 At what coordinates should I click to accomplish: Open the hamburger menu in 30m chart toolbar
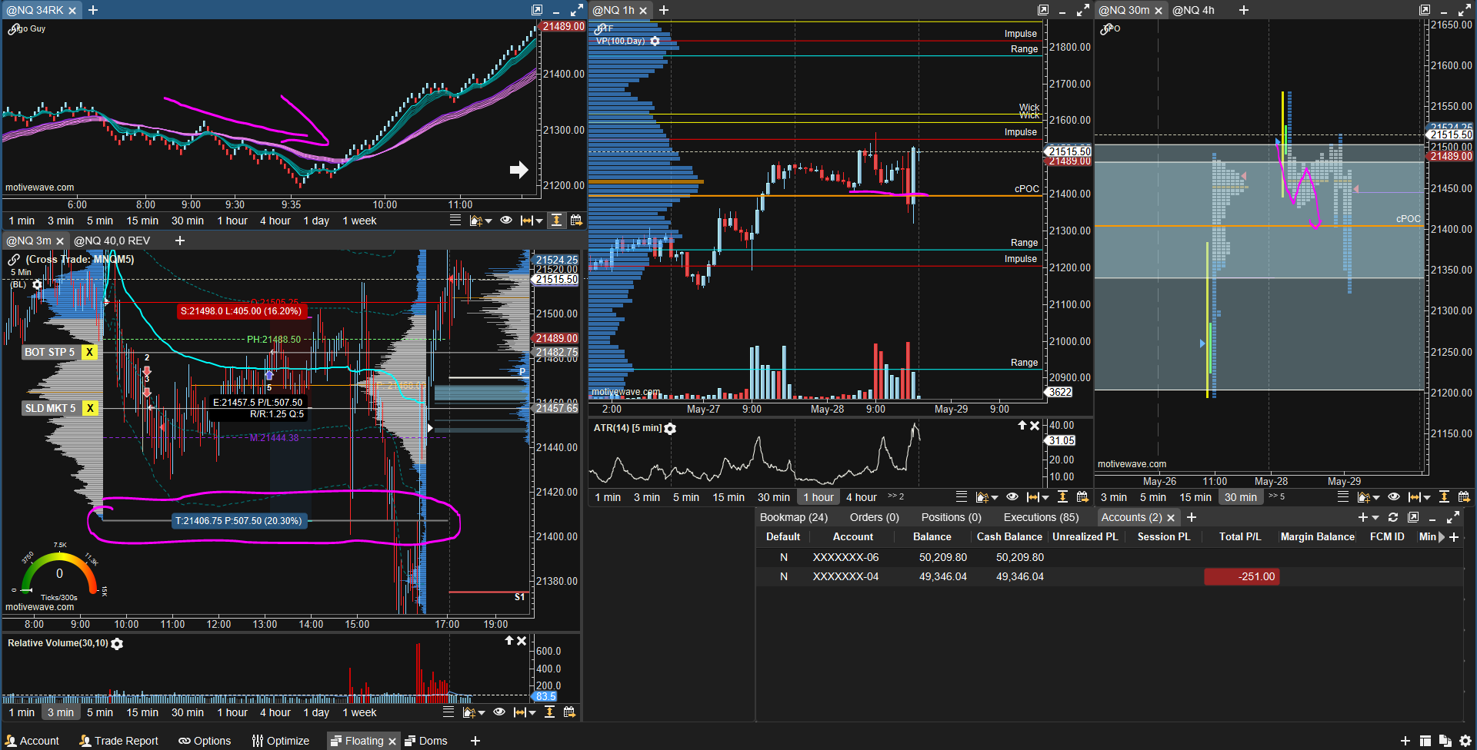click(1343, 497)
